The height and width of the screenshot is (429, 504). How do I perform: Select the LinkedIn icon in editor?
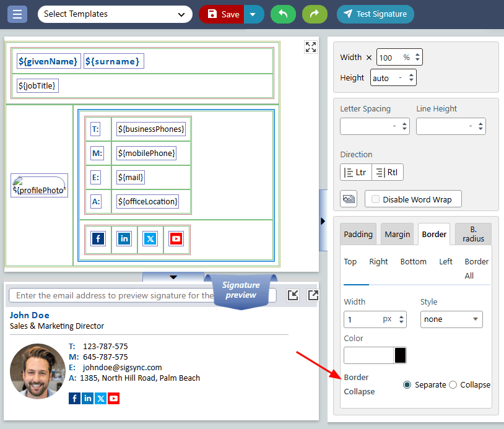[124, 239]
